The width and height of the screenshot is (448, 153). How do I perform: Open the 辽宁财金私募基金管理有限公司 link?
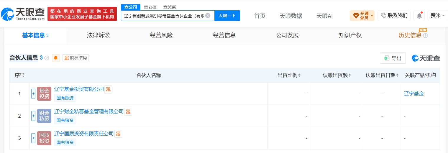[89, 111]
